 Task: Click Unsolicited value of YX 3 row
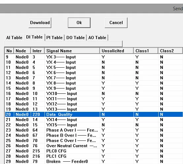pos(103,57)
